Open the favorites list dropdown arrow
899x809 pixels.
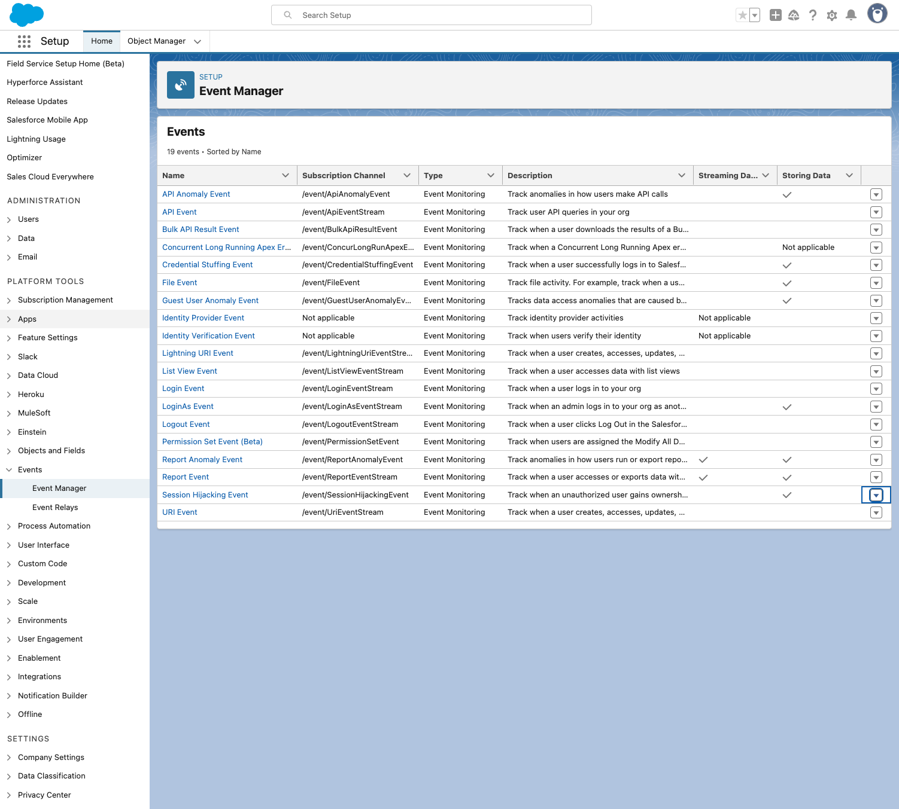pos(755,16)
